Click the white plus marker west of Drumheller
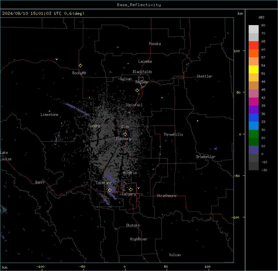The height and width of the screenshot is (271, 278). click(197, 121)
